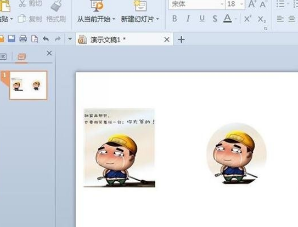Open quick access toolbar customize dropdown
Image resolution: width=298 pixels, height=227 pixels.
70,39
